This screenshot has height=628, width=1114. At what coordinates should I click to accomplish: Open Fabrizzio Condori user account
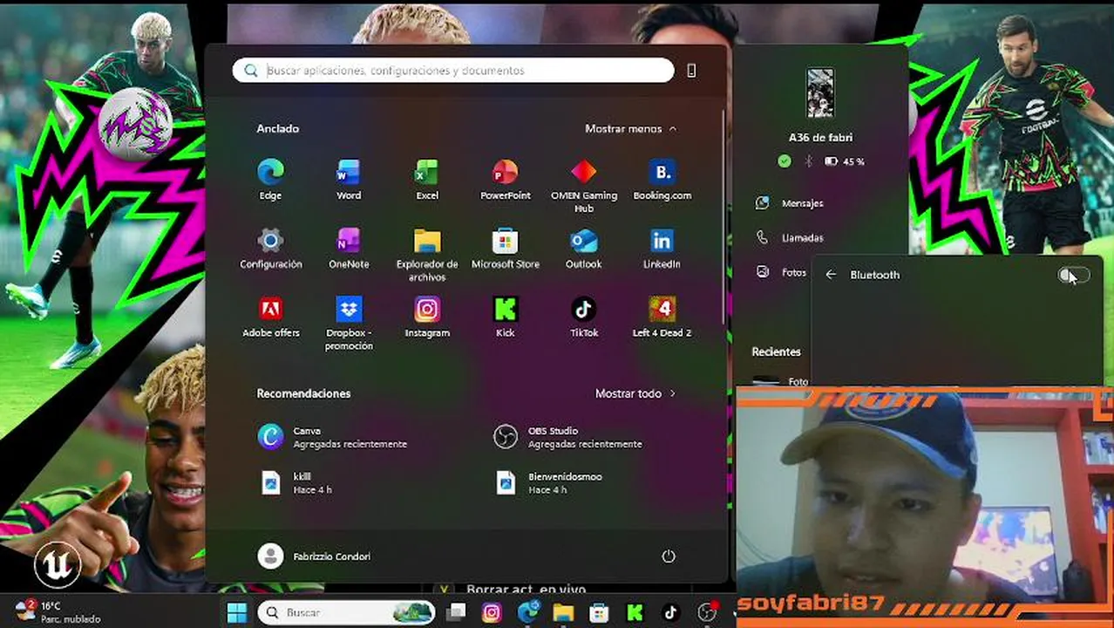[314, 556]
